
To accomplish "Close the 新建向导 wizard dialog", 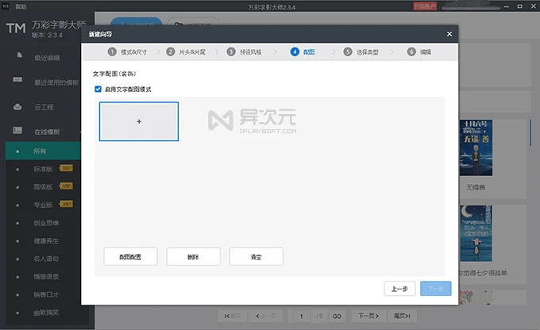I will coord(449,34).
